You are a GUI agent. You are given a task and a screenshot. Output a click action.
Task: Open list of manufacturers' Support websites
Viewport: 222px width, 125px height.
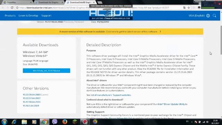click(x=111, y=95)
